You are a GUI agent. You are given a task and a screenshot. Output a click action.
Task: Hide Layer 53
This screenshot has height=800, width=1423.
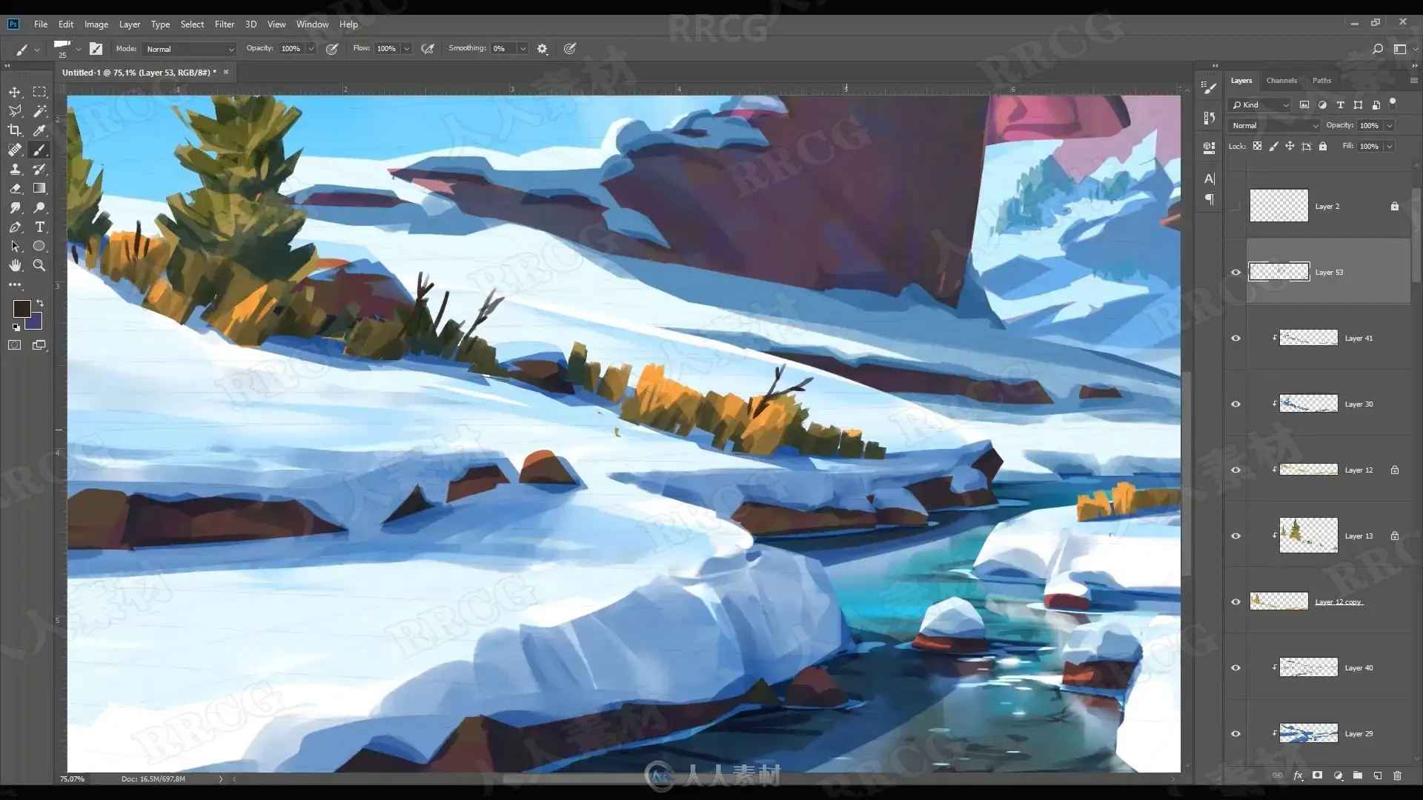tap(1235, 272)
